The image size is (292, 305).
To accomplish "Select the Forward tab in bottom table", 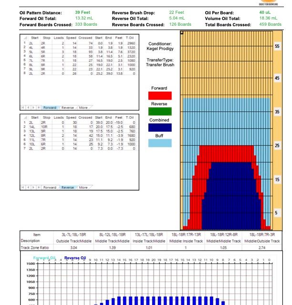I will (50, 187).
